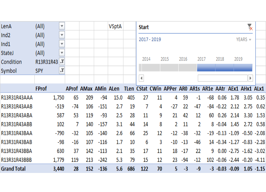Select FProf value 1,750 for R13R31R43AAA

pyautogui.click(x=59, y=98)
